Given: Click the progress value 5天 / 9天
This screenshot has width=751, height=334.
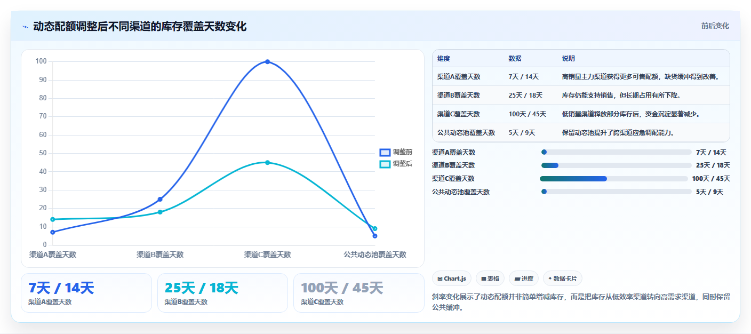Looking at the screenshot, I should pyautogui.click(x=709, y=192).
